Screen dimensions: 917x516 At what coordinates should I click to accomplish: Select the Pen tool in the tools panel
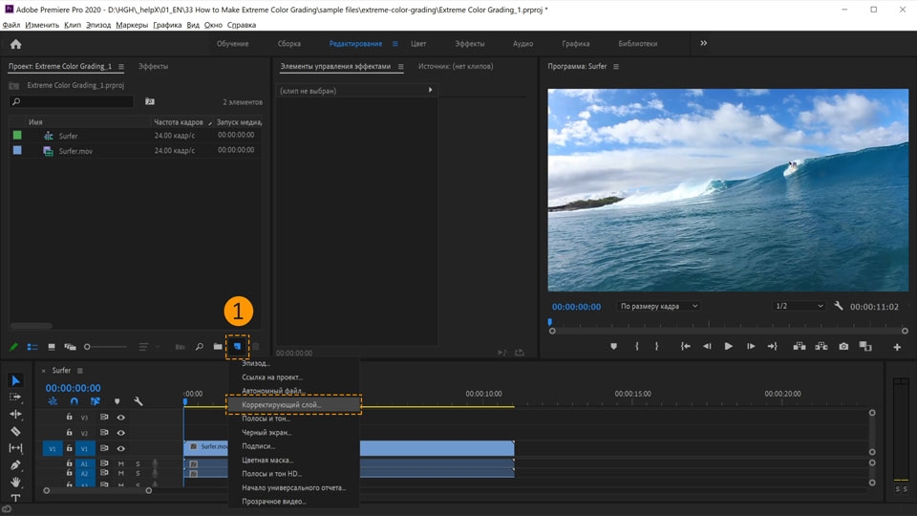15,465
